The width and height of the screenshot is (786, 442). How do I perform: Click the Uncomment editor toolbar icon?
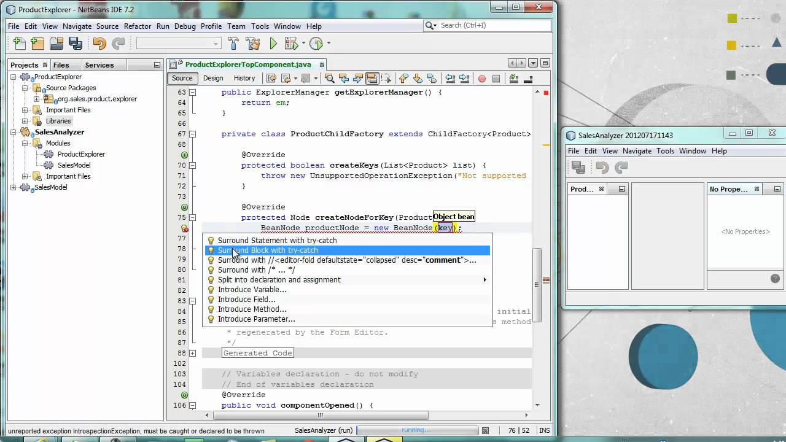tap(528, 79)
